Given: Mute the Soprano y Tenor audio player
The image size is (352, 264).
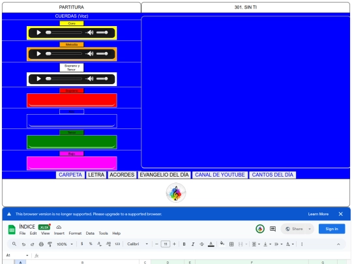Looking at the screenshot, I should (90, 79).
